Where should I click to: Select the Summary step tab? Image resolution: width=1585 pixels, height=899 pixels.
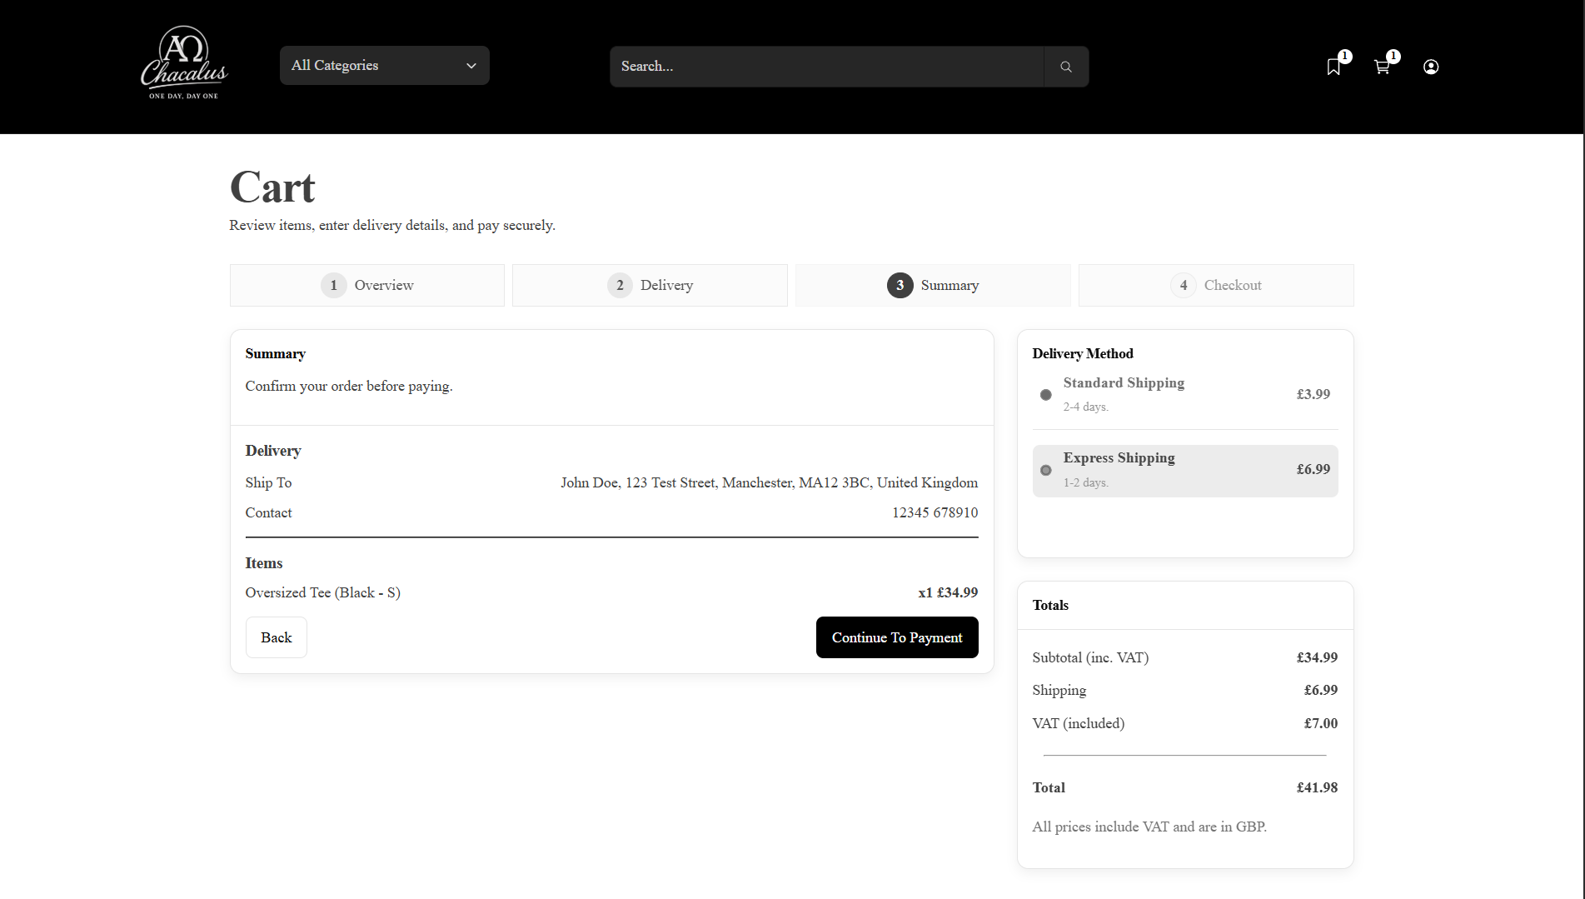coord(933,285)
